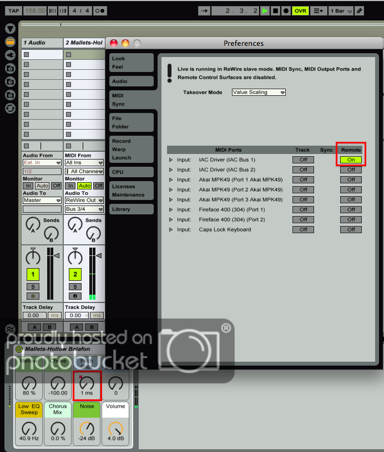Toggle the Follow arrow button left of position
Viewport: 384px width, 452px height.
coord(204,11)
